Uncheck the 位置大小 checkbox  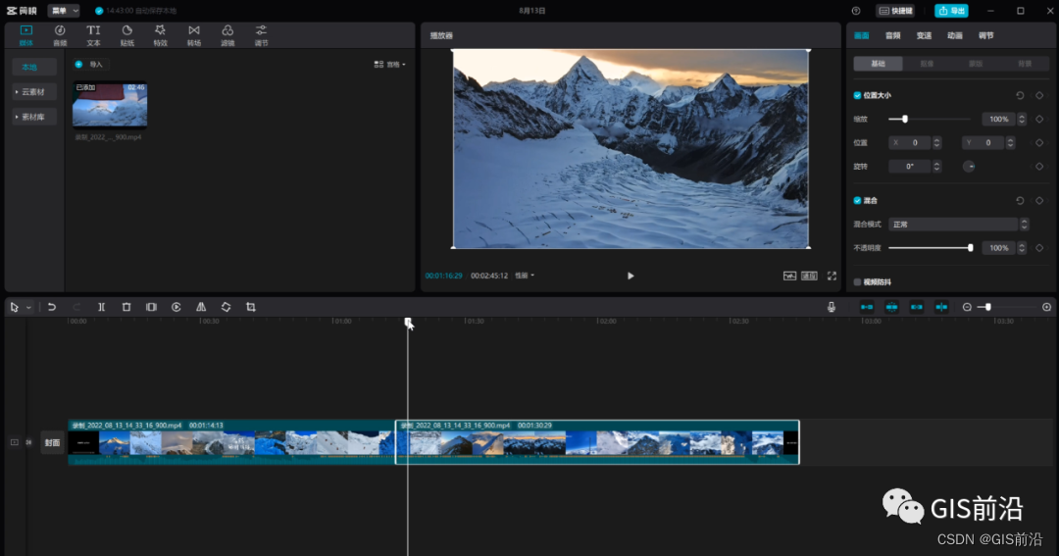click(x=857, y=95)
